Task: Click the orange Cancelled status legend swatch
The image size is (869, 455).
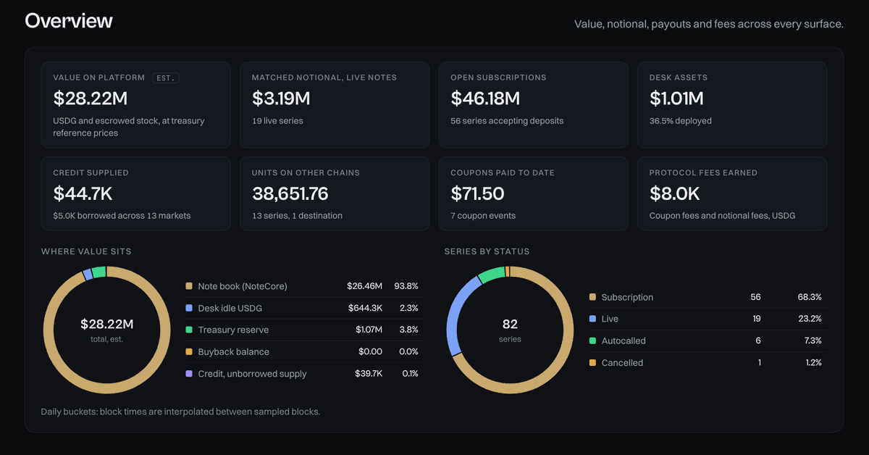Action: [x=592, y=362]
